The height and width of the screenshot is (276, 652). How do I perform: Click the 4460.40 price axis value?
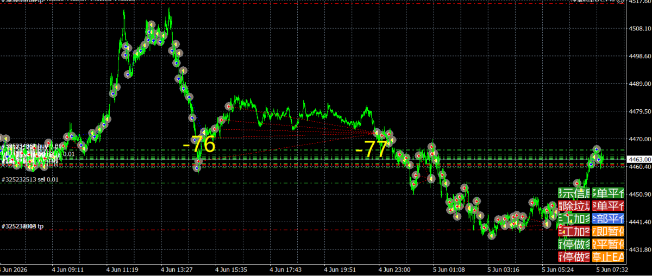pyautogui.click(x=640, y=167)
